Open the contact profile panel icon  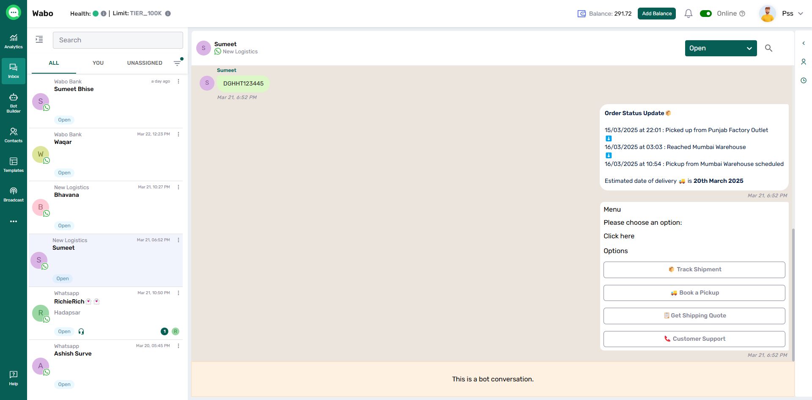click(x=804, y=62)
